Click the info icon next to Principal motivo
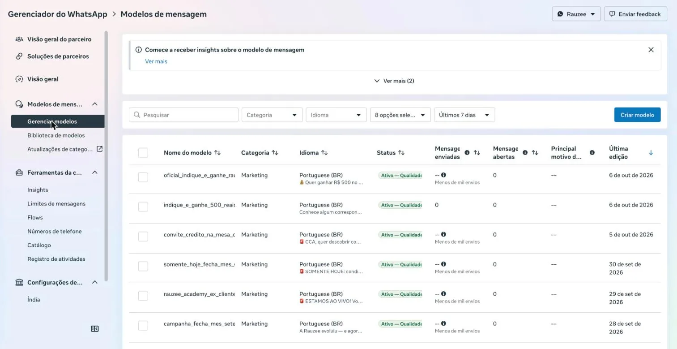 click(592, 153)
